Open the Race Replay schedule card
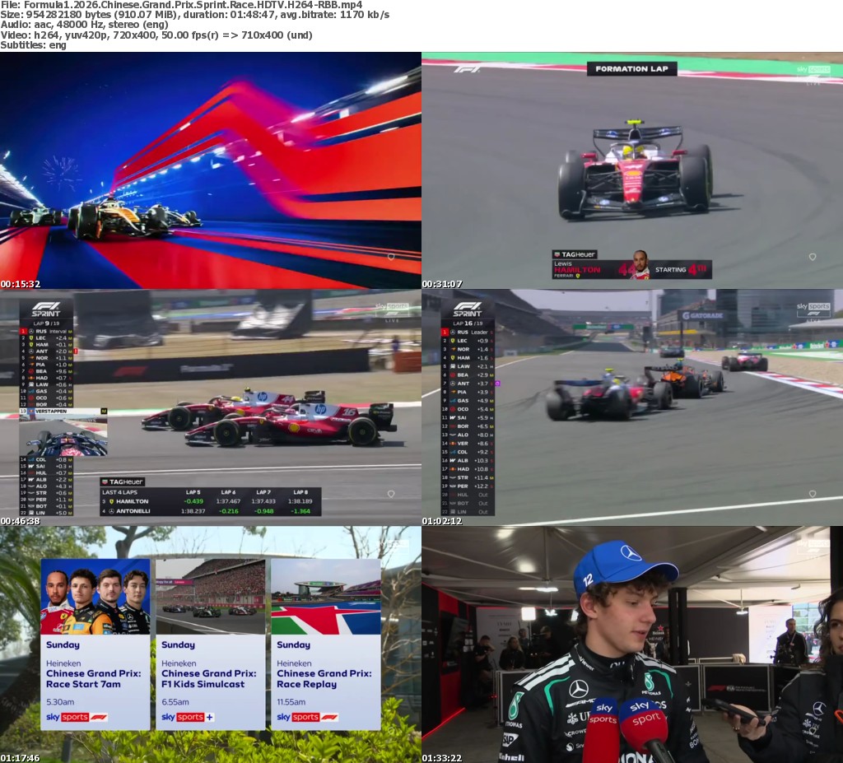843x763 pixels. (x=325, y=644)
